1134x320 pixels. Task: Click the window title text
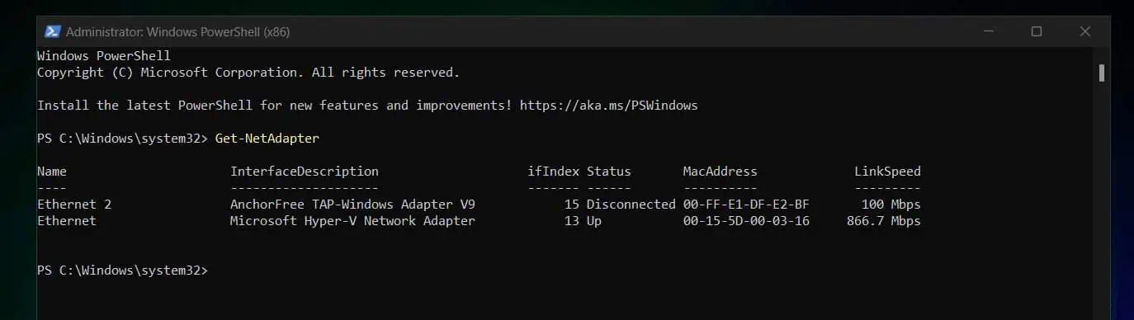[x=177, y=32]
